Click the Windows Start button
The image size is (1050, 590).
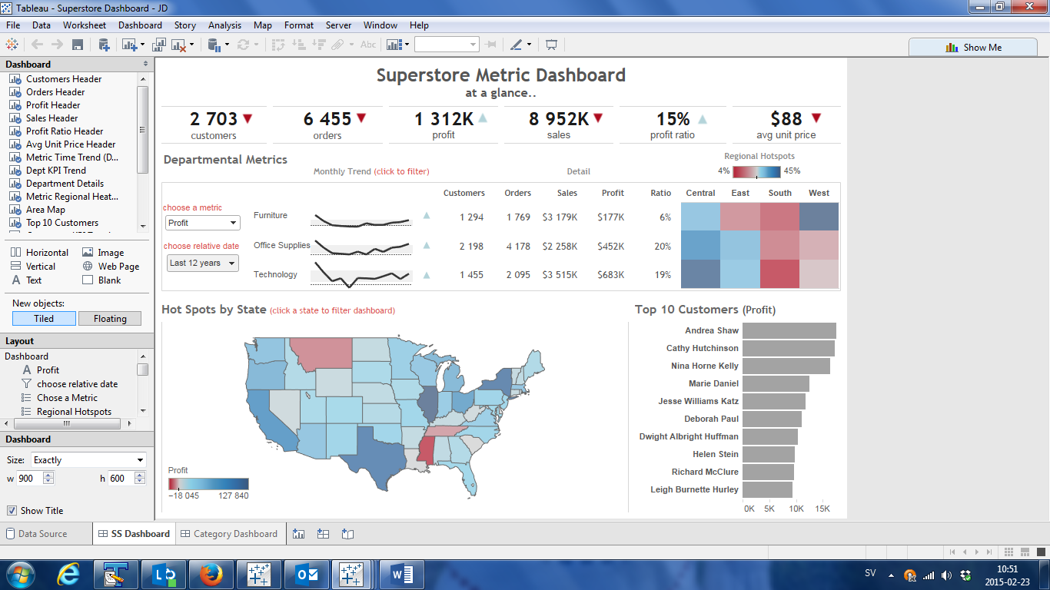pos(21,574)
